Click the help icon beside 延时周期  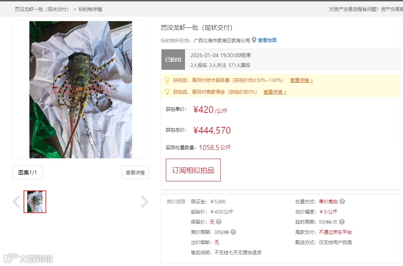click(x=342, y=222)
